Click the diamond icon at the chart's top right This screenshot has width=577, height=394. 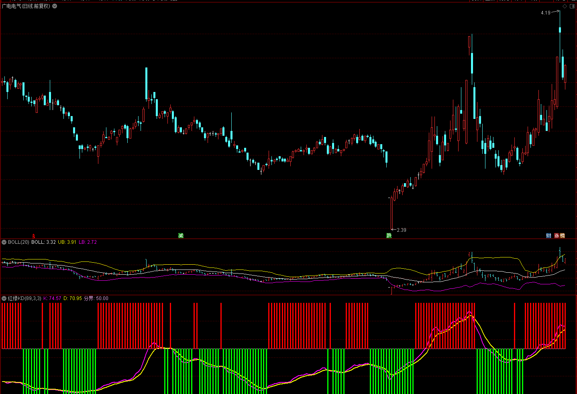565,6
